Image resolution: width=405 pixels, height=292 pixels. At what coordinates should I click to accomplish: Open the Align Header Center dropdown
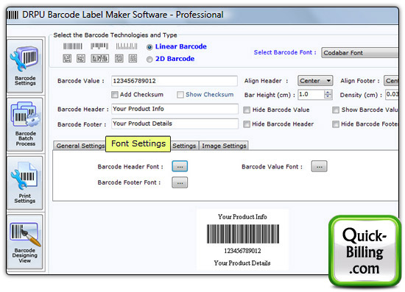[x=315, y=81]
